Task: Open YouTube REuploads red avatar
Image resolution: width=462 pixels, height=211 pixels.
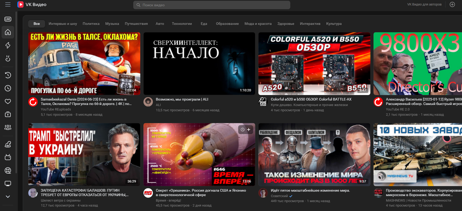Action: pos(33,102)
